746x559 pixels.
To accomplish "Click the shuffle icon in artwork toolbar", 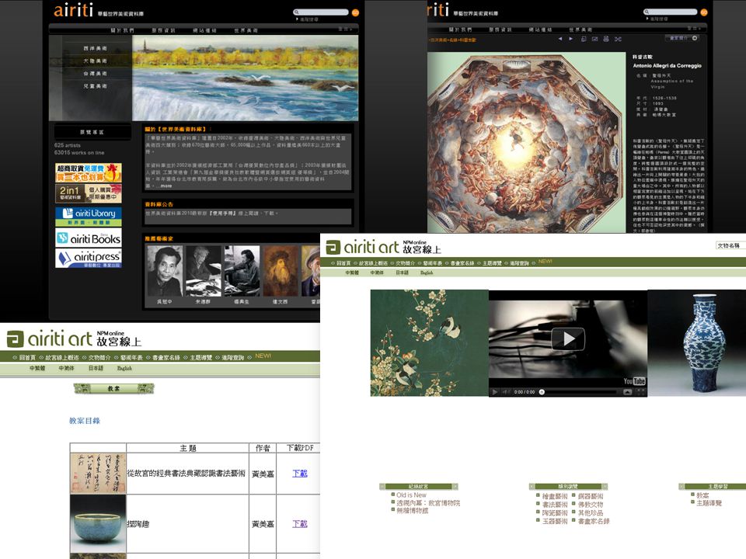I will pos(618,39).
